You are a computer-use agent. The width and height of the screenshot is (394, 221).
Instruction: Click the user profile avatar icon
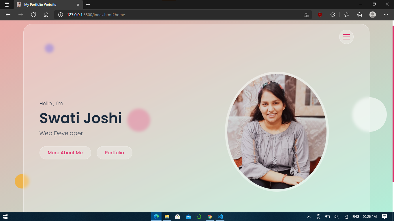(x=373, y=15)
